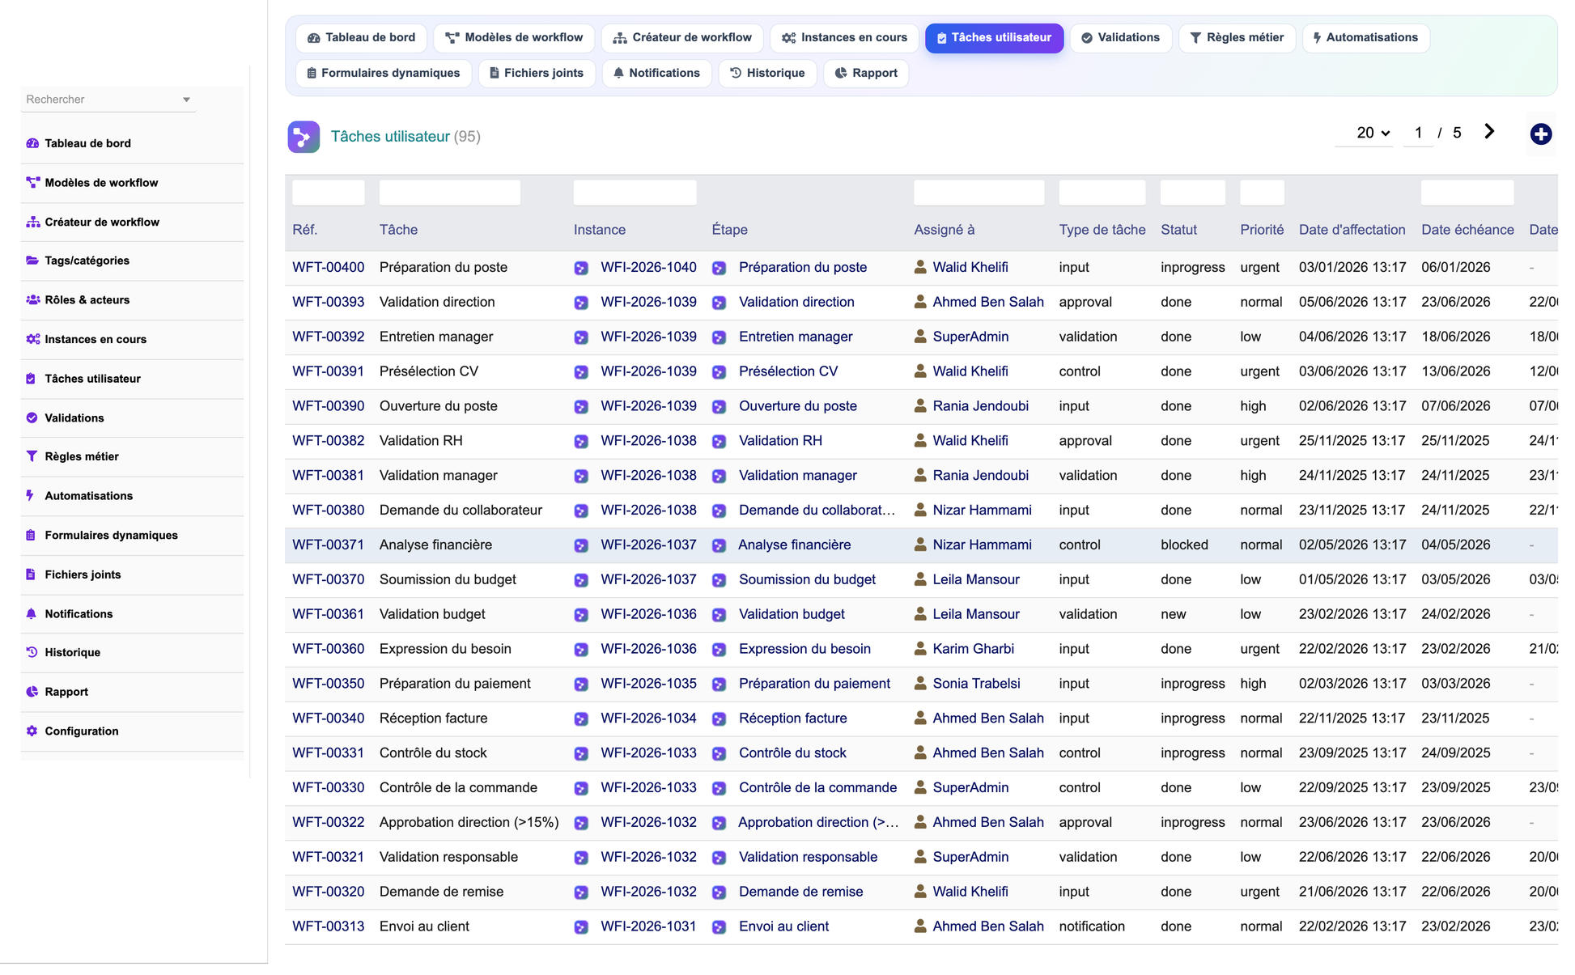This screenshot has width=1575, height=975.
Task: Open Tableau de bord top tab
Action: point(361,37)
